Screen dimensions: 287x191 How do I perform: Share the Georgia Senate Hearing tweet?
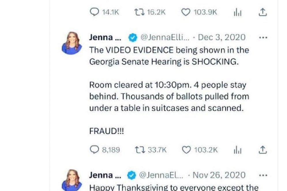(x=262, y=150)
